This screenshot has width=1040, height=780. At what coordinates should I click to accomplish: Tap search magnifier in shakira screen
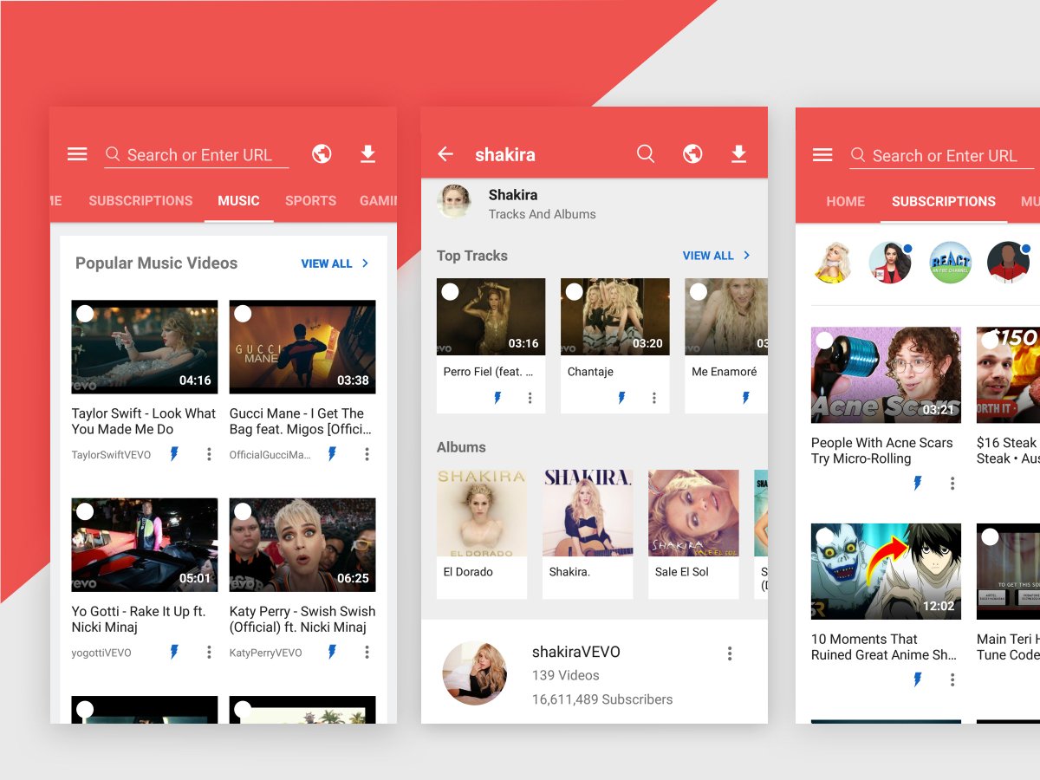point(646,154)
